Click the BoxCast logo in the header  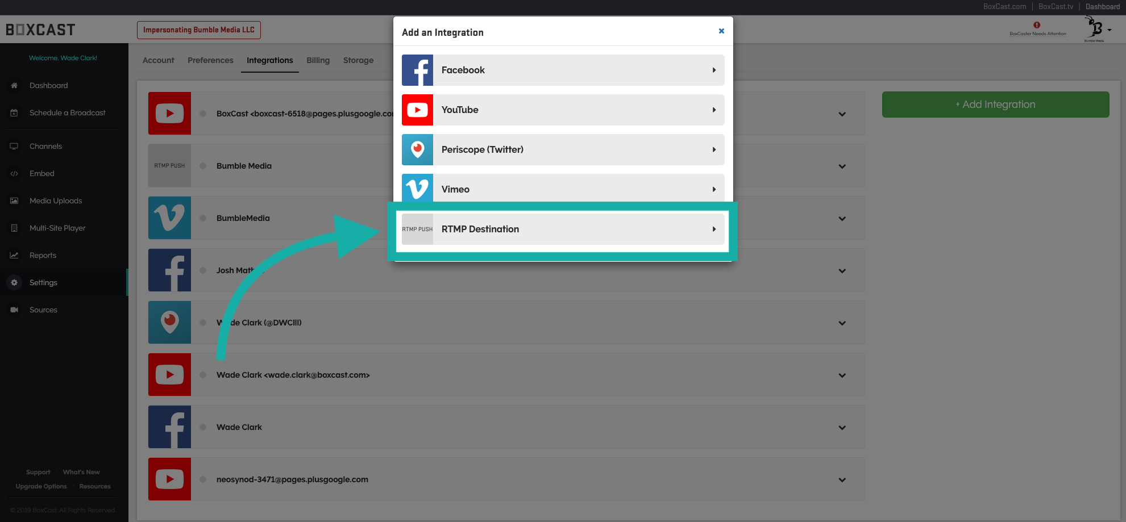tap(40, 30)
